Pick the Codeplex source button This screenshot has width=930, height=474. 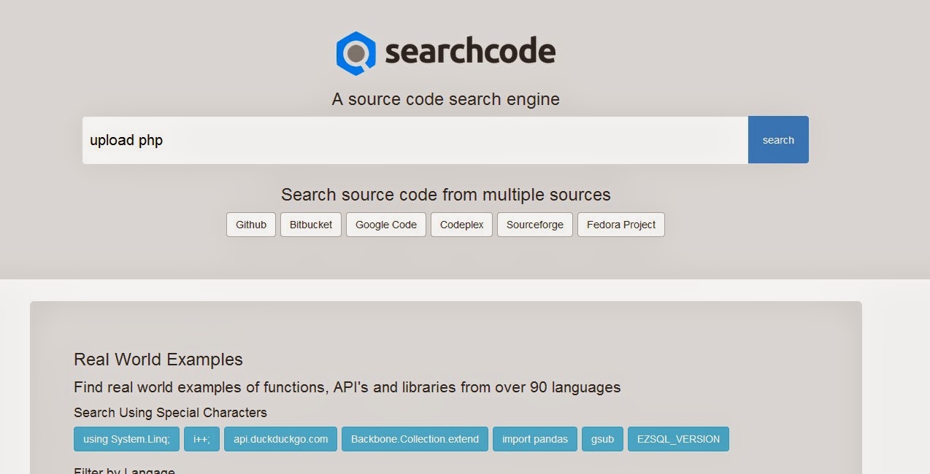tap(462, 225)
